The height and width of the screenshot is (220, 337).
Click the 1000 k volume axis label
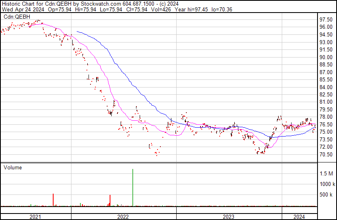tap(327, 184)
